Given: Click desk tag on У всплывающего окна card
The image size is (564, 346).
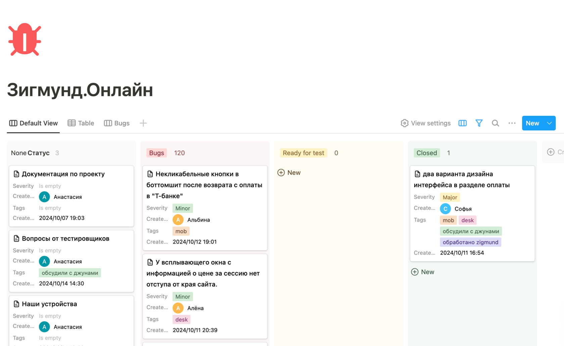Looking at the screenshot, I should pos(181,319).
